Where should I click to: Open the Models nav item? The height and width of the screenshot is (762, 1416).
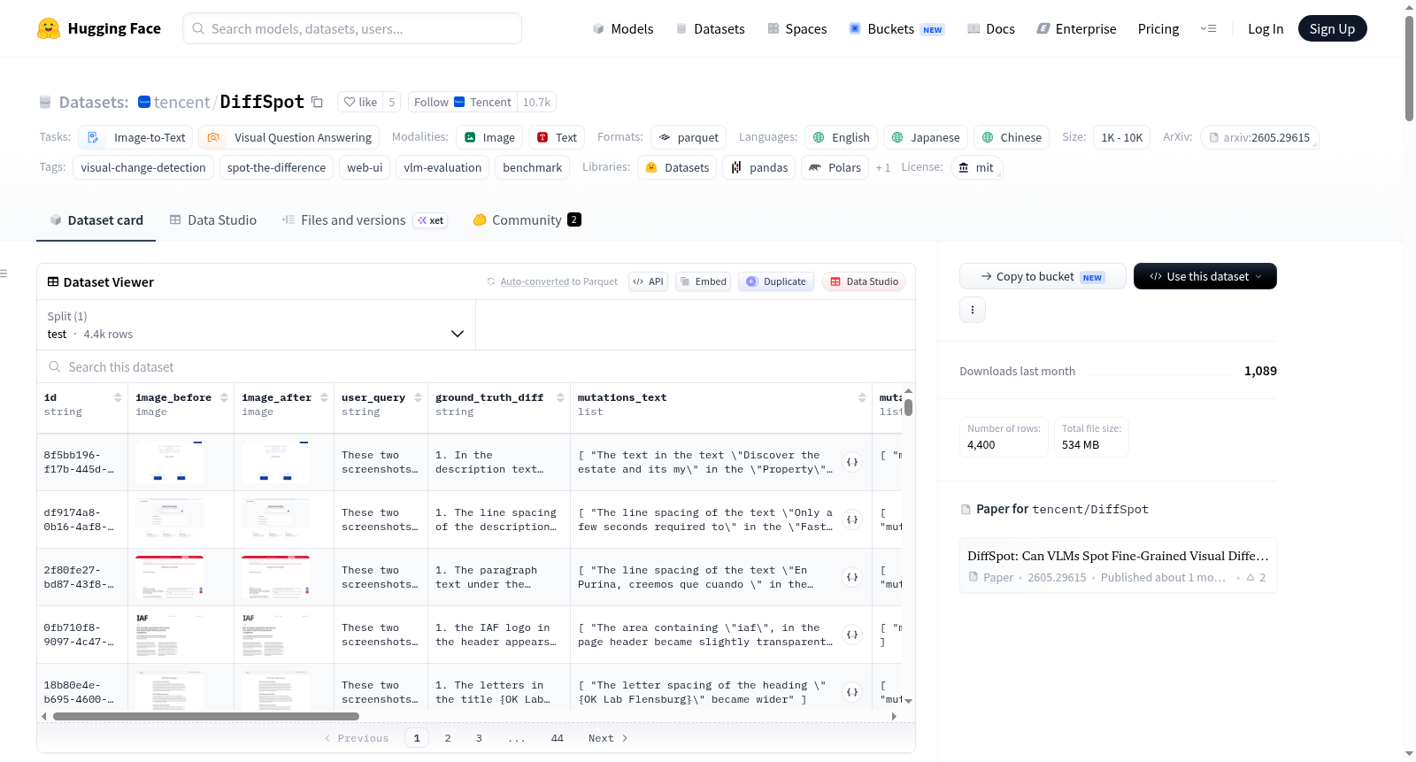point(623,28)
